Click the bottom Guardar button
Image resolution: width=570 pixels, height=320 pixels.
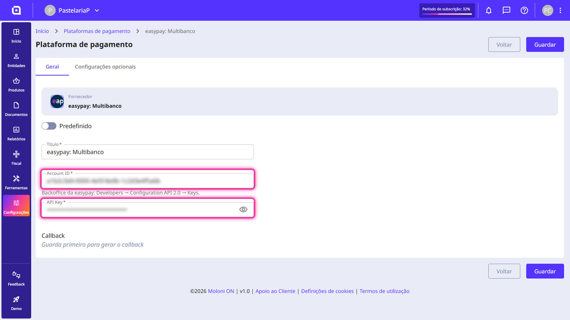click(x=545, y=271)
